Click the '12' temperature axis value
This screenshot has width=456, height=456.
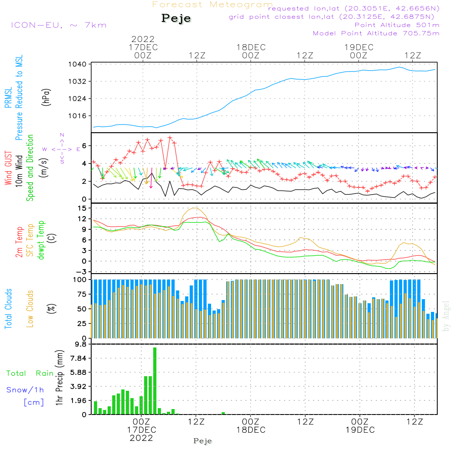[x=82, y=219]
